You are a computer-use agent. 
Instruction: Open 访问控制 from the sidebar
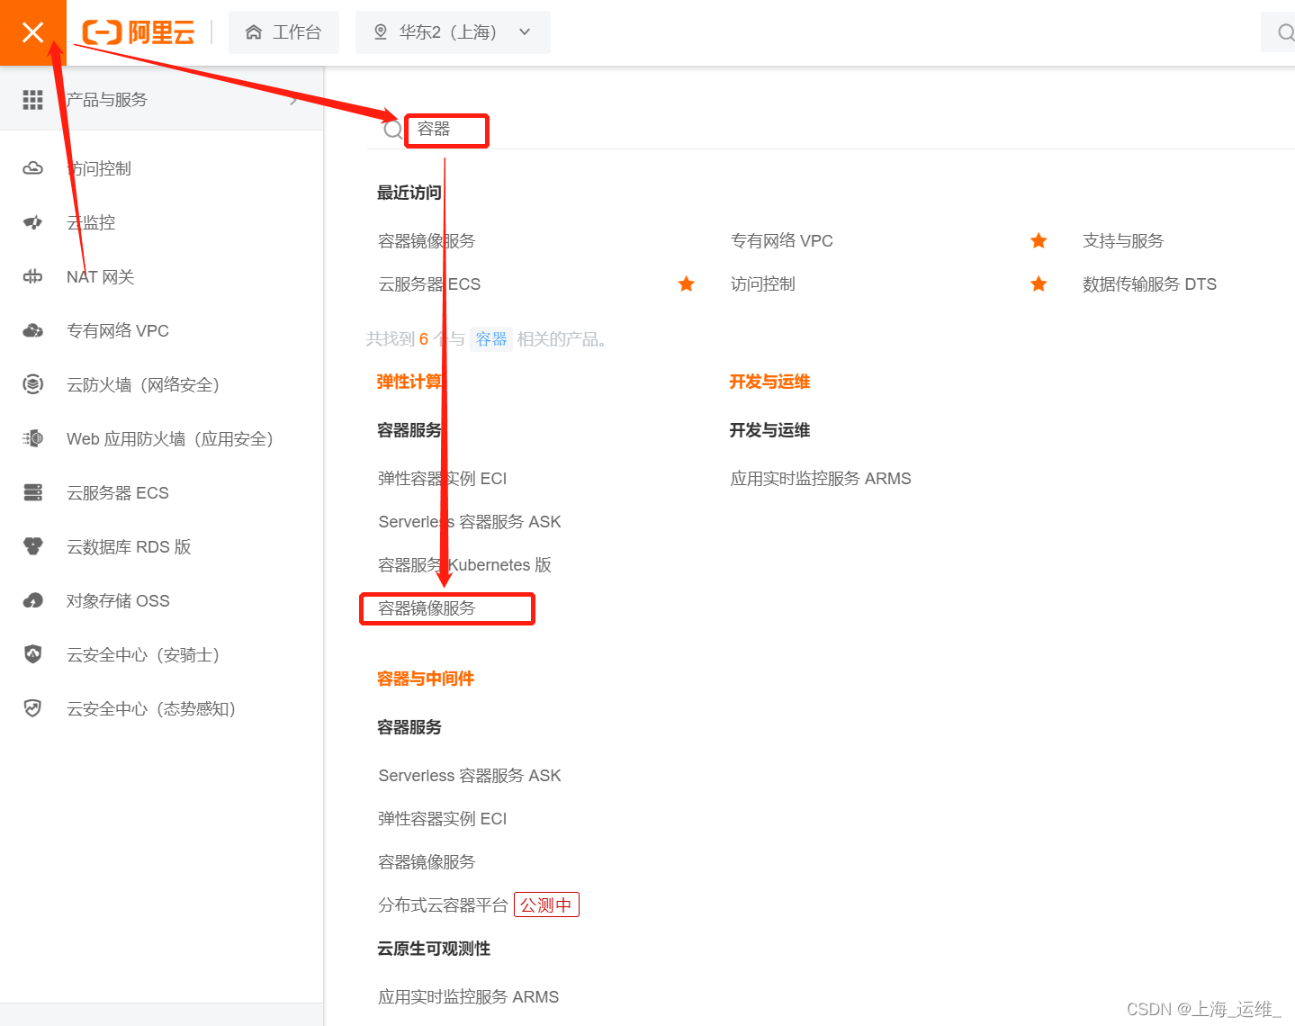coord(99,168)
